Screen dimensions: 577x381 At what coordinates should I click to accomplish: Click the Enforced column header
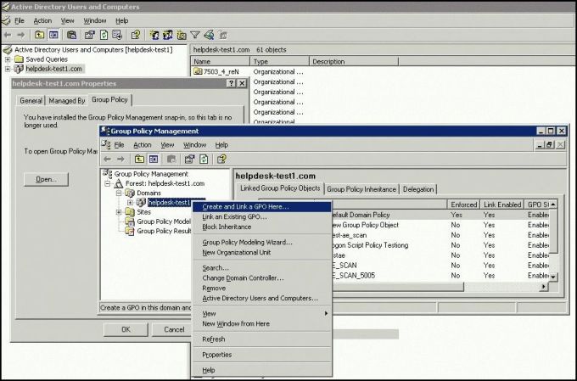[463, 205]
